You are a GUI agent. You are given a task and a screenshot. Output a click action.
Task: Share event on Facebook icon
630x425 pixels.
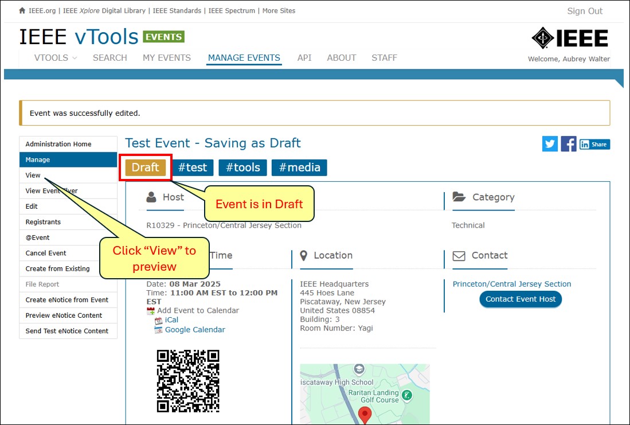569,144
